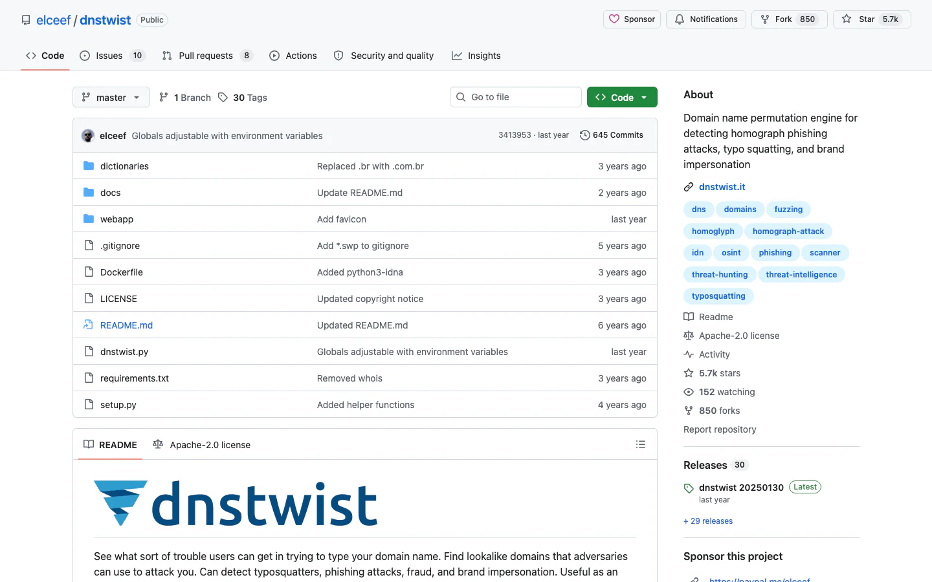This screenshot has width=932, height=582.
Task: Star the dnstwist repository
Action: [872, 19]
